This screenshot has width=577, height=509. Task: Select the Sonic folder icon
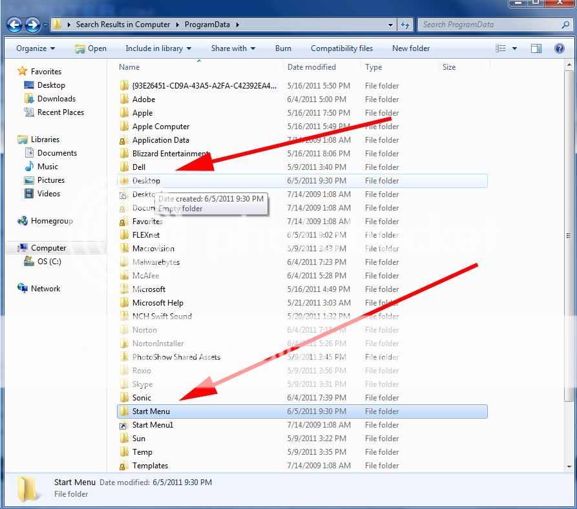click(x=124, y=397)
